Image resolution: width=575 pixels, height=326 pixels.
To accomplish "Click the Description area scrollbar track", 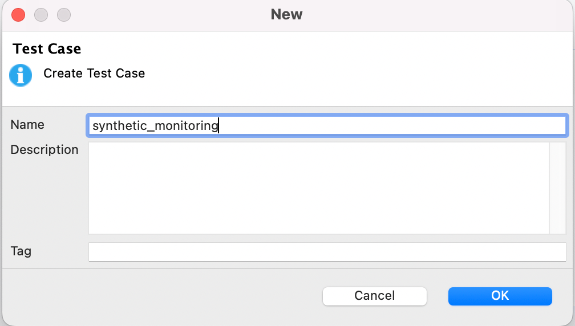I will [557, 188].
